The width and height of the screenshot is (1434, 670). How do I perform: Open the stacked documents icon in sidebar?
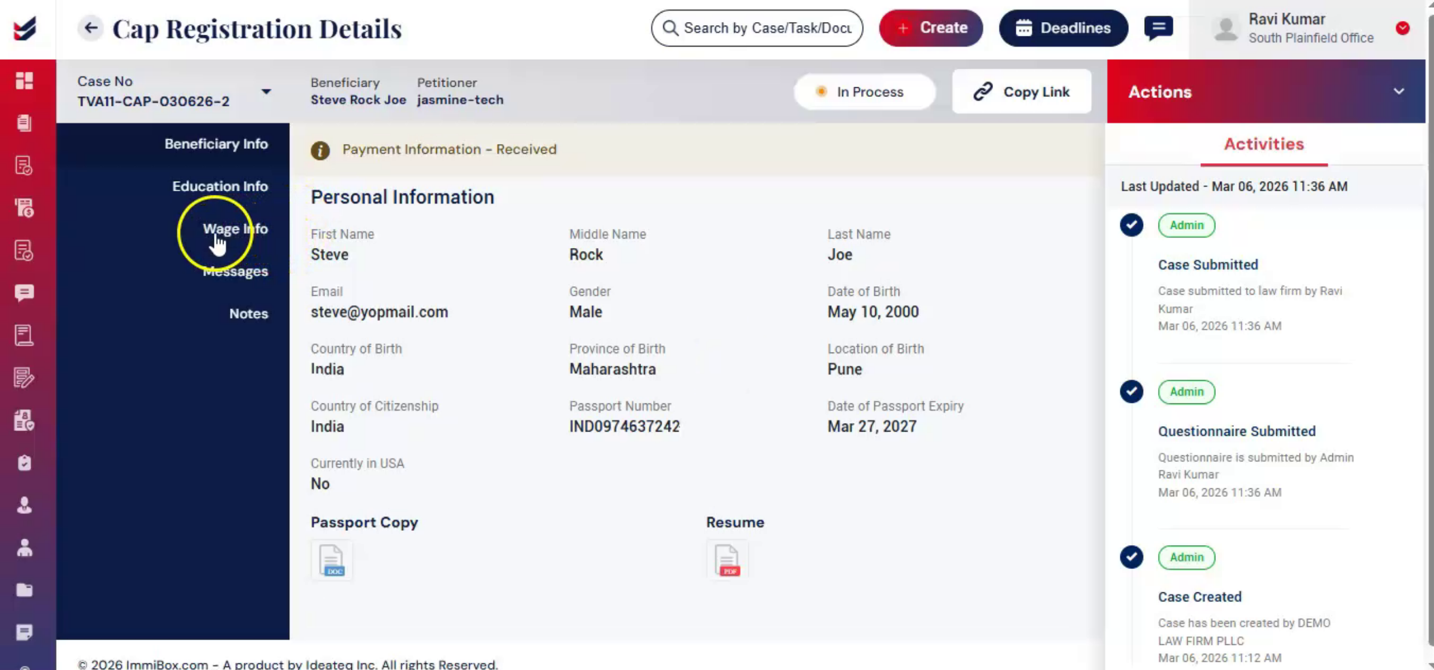pyautogui.click(x=24, y=123)
